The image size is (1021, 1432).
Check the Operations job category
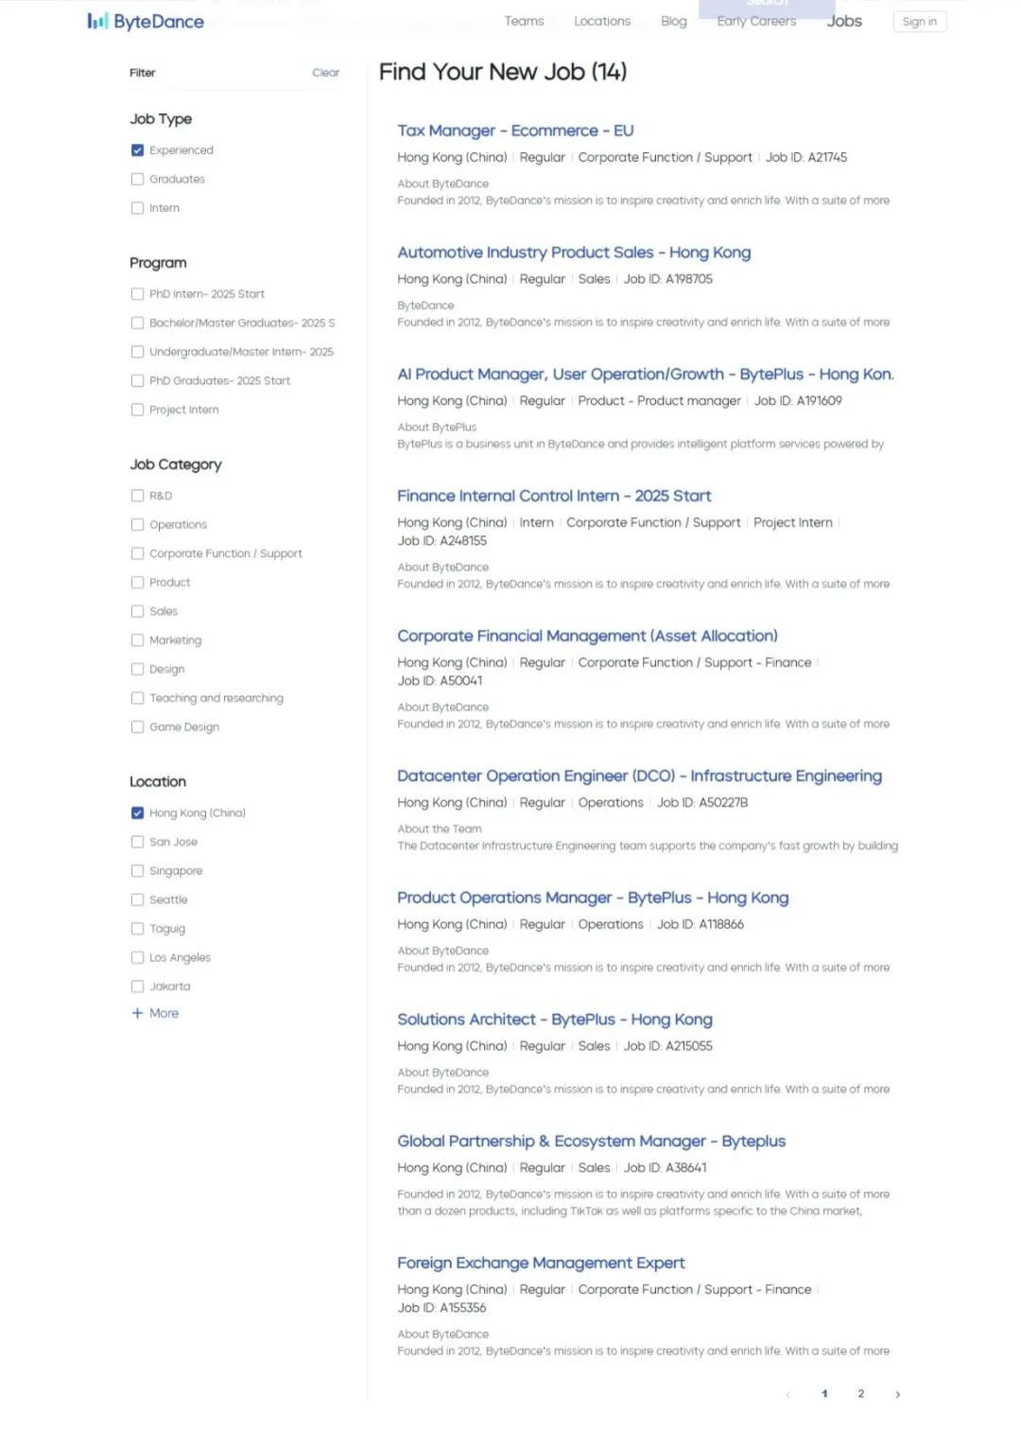point(137,525)
